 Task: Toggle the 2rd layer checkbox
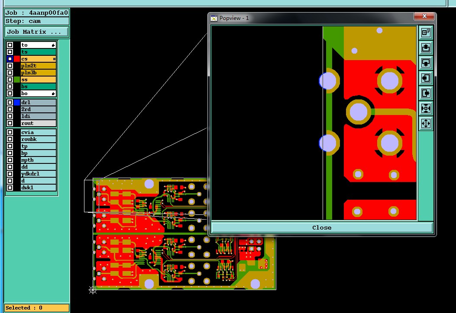pos(10,109)
